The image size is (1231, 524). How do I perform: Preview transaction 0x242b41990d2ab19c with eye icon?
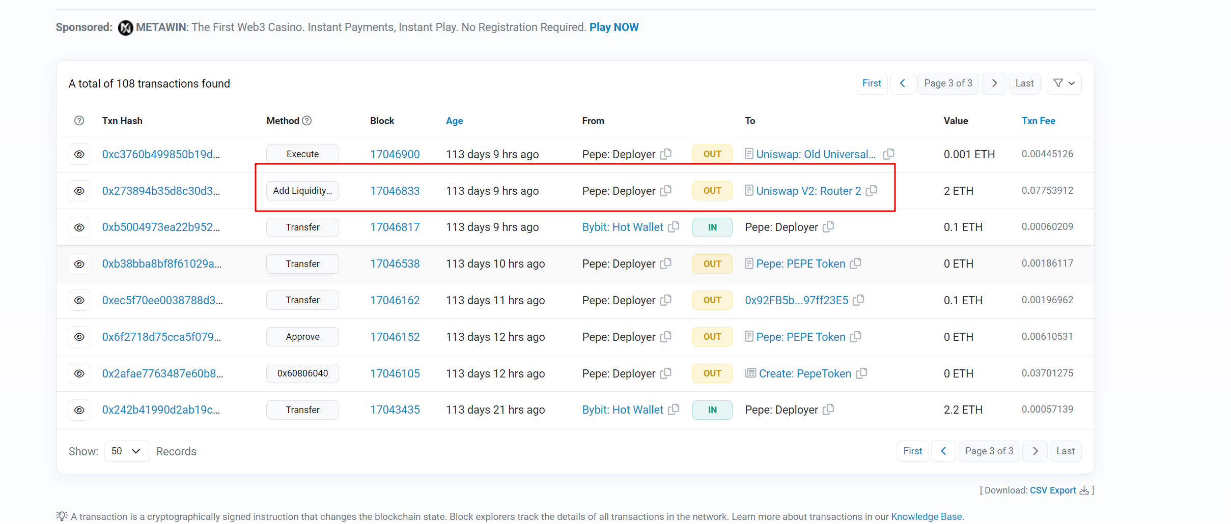point(79,410)
